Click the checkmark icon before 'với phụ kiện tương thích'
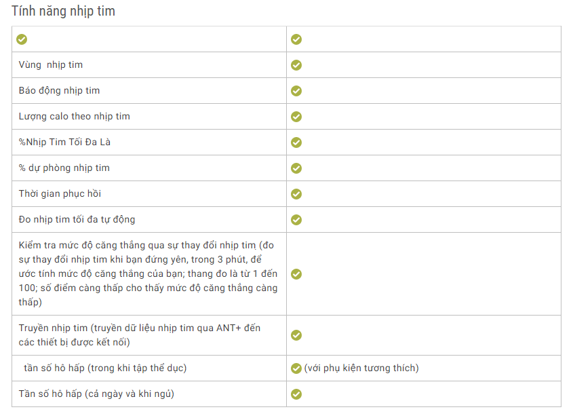 tap(296, 368)
